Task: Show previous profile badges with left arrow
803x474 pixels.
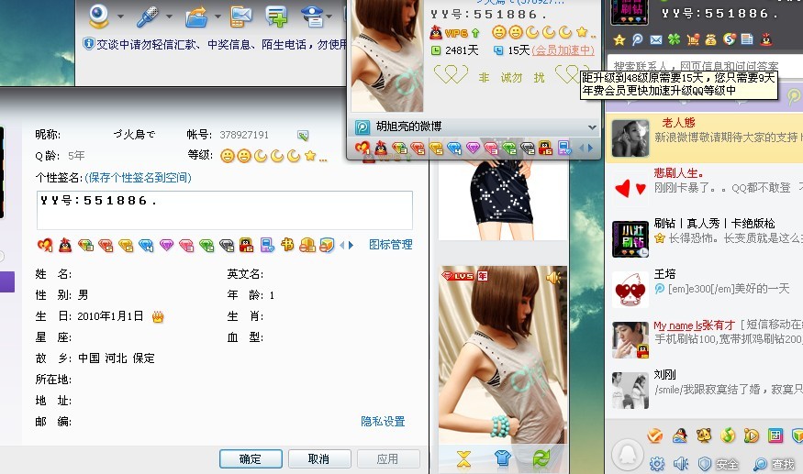Action: click(x=342, y=245)
